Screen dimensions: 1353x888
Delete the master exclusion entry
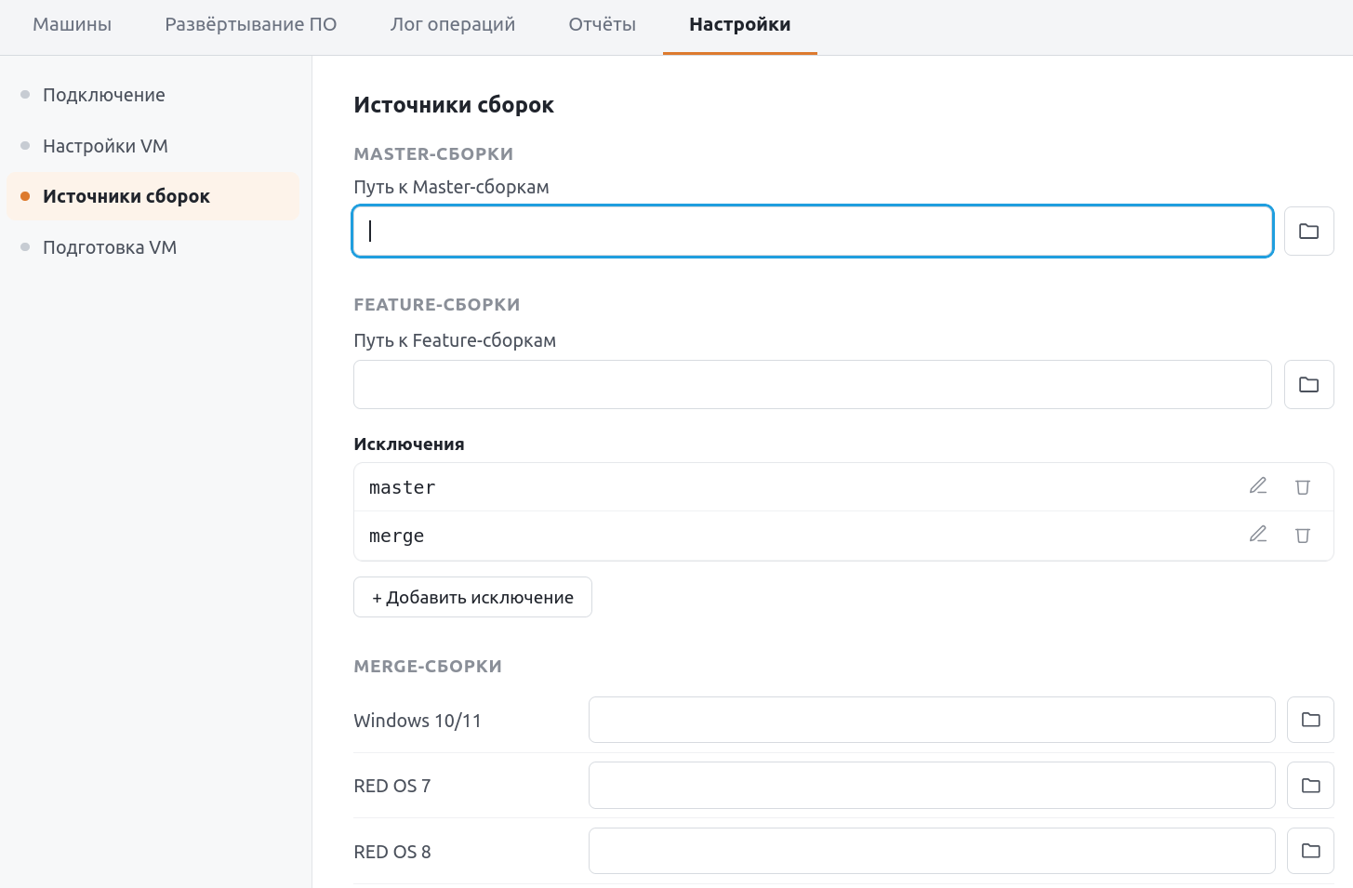coord(1303,486)
